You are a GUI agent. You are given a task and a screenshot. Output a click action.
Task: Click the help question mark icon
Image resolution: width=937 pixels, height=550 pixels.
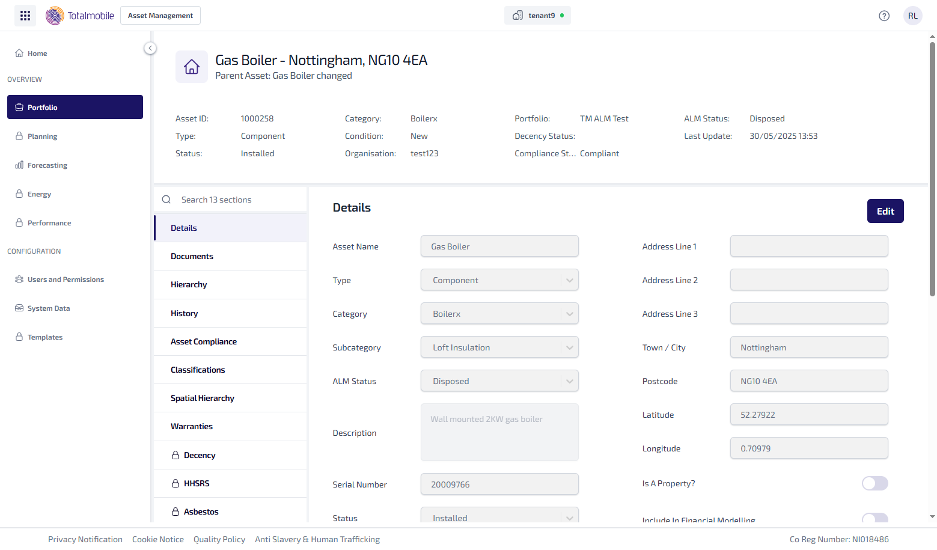point(884,16)
